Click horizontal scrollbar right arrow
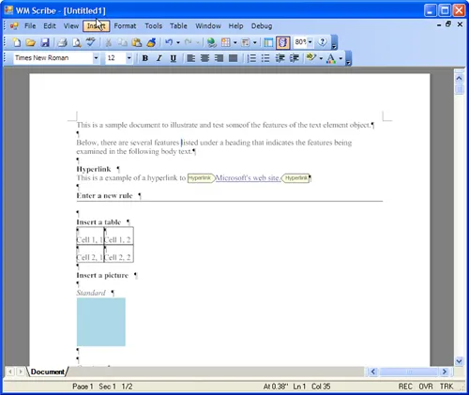 click(x=445, y=372)
